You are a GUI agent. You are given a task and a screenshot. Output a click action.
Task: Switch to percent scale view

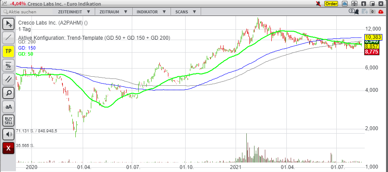pyautogui.click(x=9, y=65)
